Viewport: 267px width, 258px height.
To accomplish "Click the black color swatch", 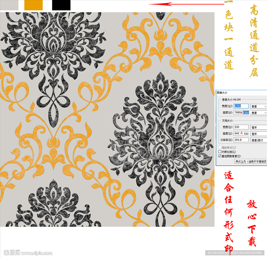I will (x=61, y=5).
